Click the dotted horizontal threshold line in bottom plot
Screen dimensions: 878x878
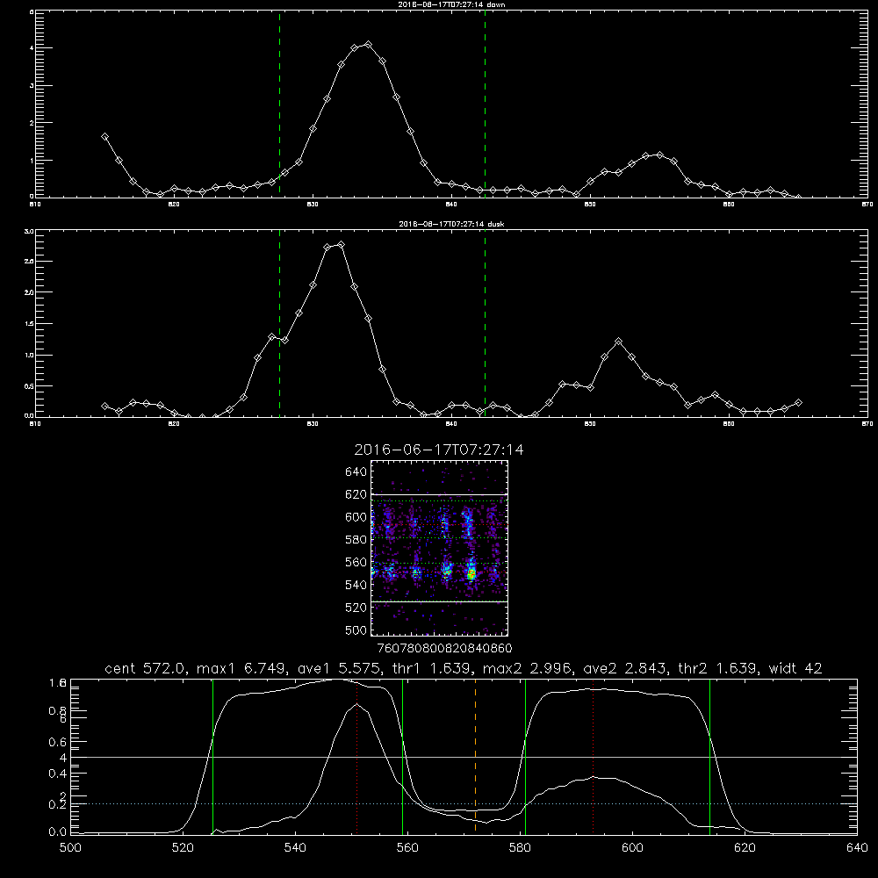(464, 803)
